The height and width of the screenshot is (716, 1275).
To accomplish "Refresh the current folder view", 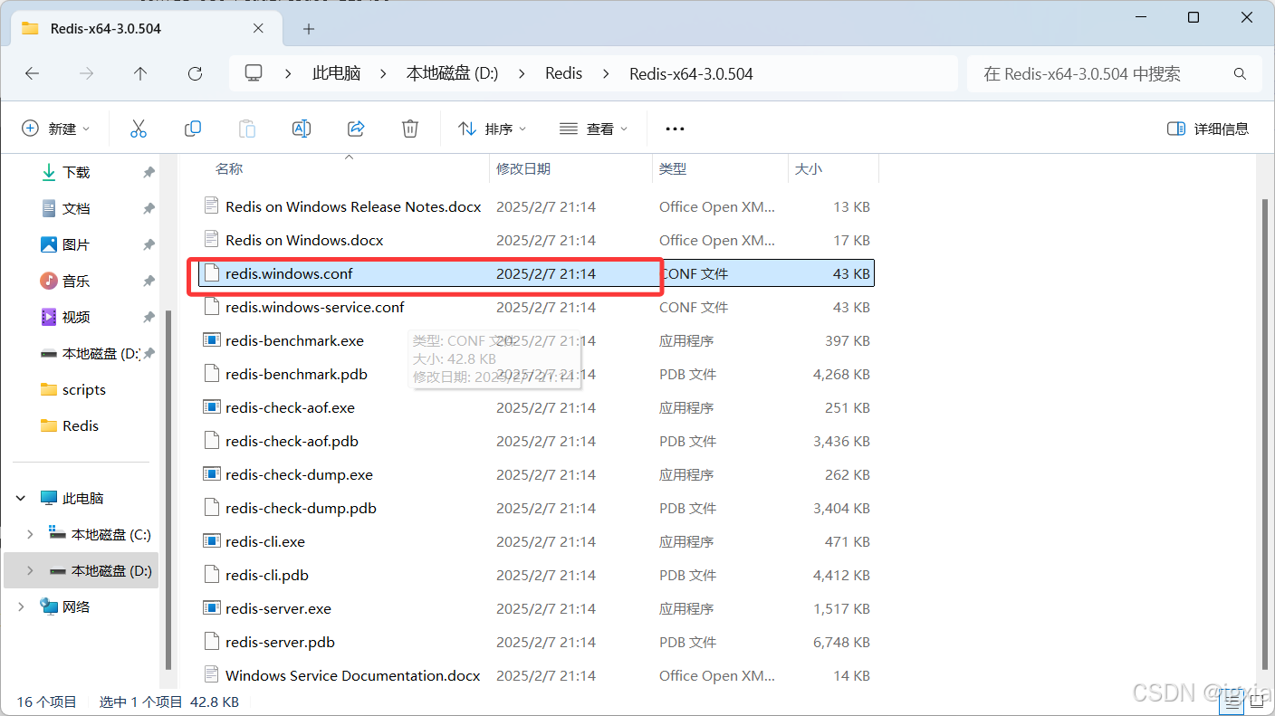I will click(x=195, y=73).
